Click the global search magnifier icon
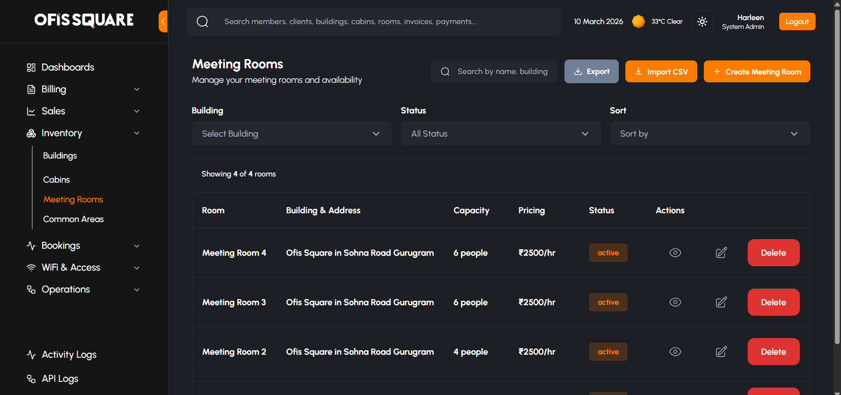Viewport: 841px width, 395px height. point(202,21)
